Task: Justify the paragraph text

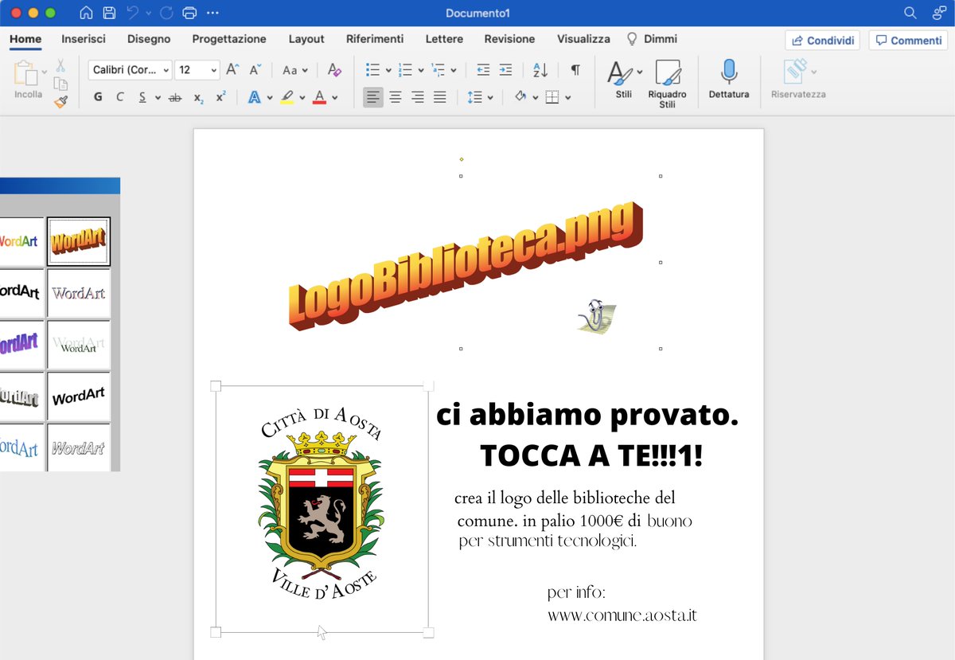Action: pos(440,97)
